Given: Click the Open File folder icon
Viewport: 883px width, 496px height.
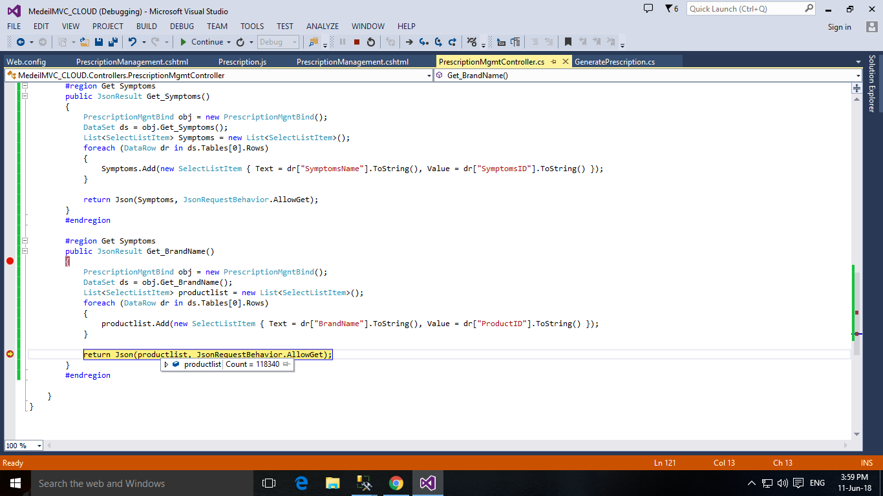Looking at the screenshot, I should (84, 42).
